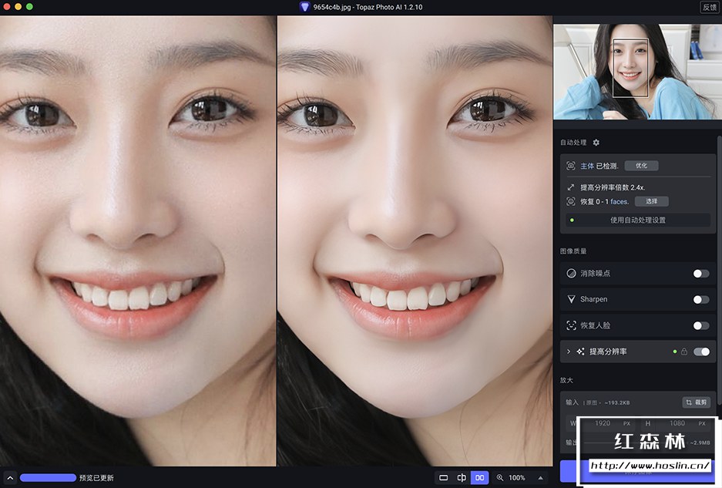Expand the bottom-left panel arrow

click(x=10, y=478)
